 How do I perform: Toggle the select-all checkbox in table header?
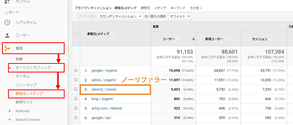[76, 34]
